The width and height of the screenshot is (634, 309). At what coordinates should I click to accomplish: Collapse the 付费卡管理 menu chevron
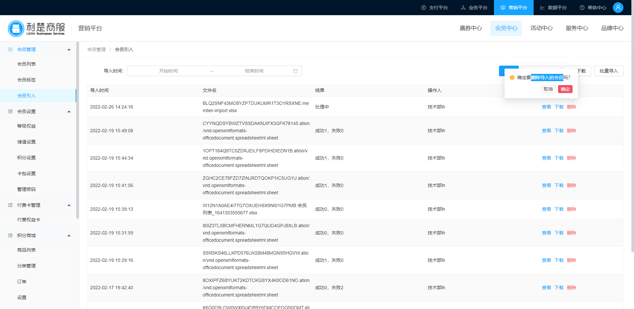69,205
